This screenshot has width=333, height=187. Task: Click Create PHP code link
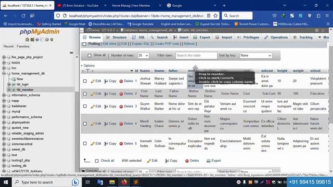point(166,44)
